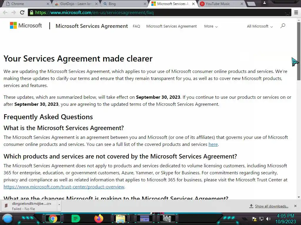Open the volume speaker tray icon
This screenshot has width=301, height=225.
point(268,219)
